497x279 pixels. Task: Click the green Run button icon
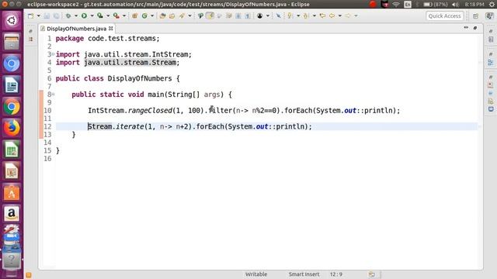pos(85,15)
